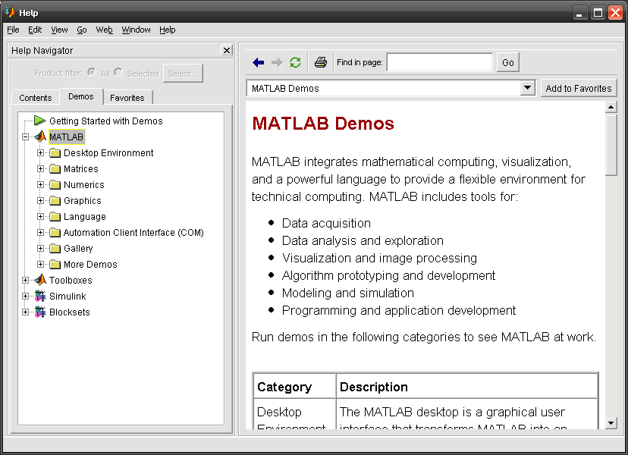Close the Help Navigator panel
The image size is (628, 455).
227,50
